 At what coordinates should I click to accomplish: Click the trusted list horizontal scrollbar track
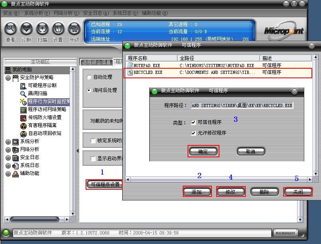219,180
